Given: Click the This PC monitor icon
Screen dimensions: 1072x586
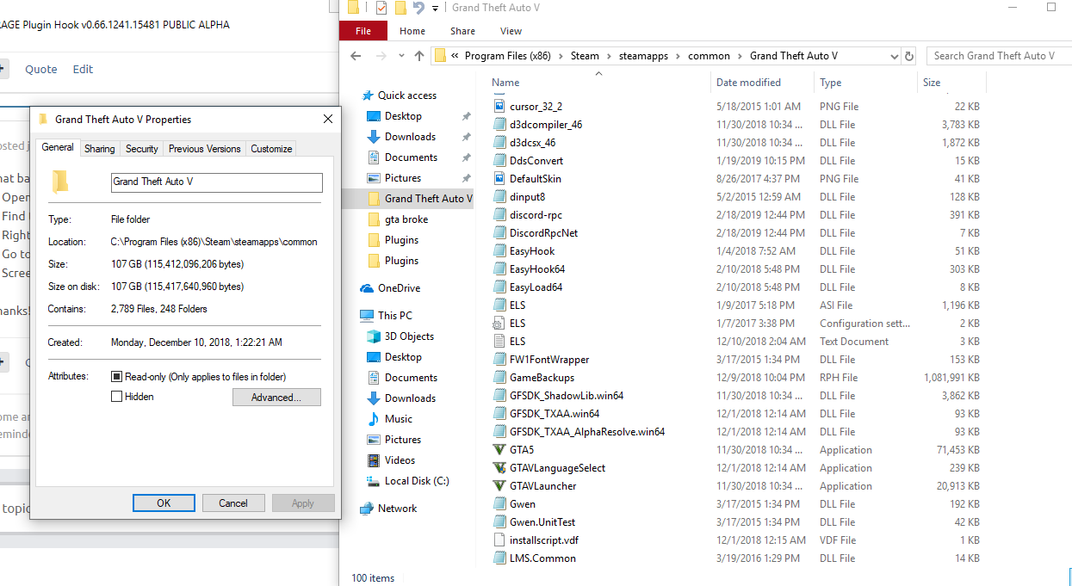Looking at the screenshot, I should pos(367,316).
